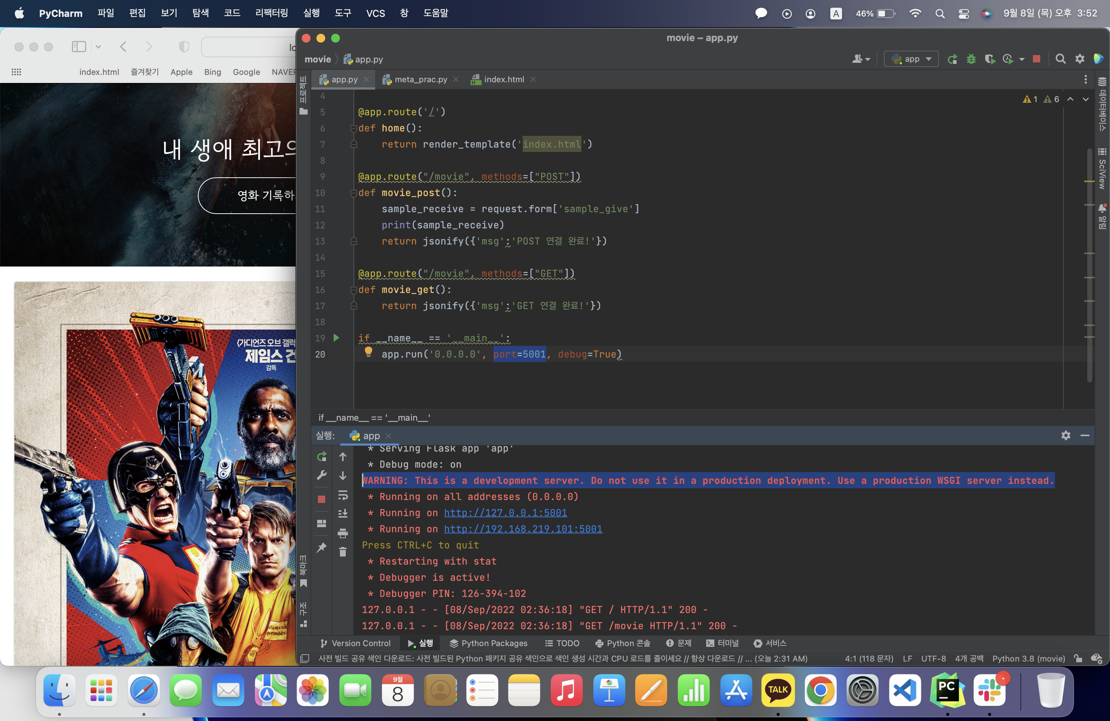
Task: Rerun the app from the main toolbar
Action: (x=953, y=59)
